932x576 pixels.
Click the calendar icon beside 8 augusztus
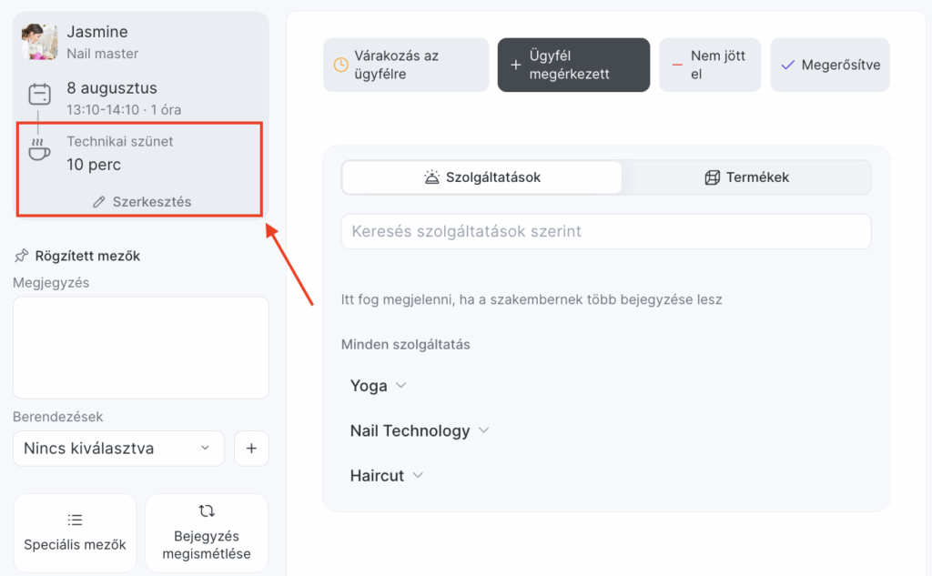39,94
